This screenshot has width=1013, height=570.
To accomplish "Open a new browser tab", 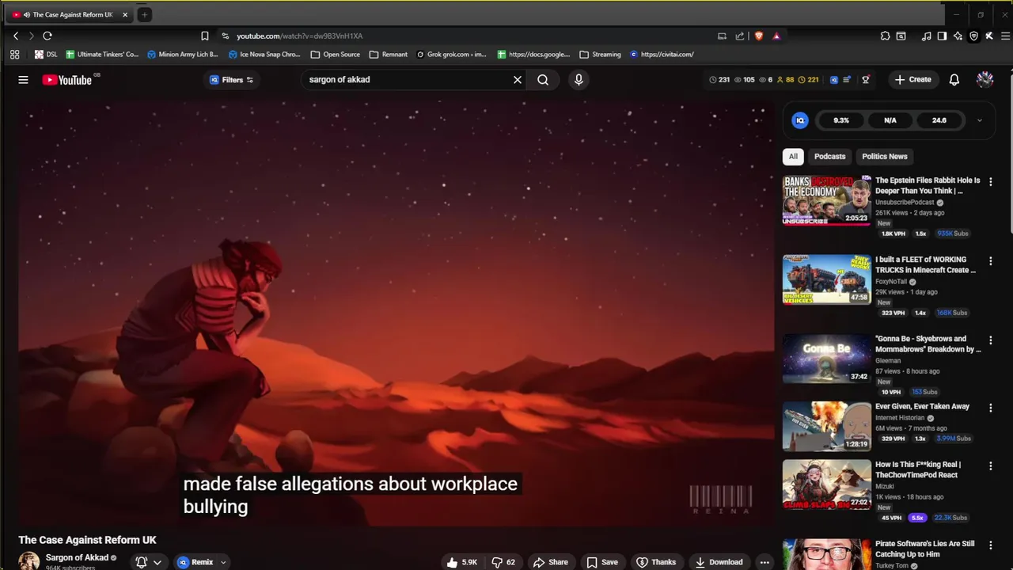I will coord(144,14).
